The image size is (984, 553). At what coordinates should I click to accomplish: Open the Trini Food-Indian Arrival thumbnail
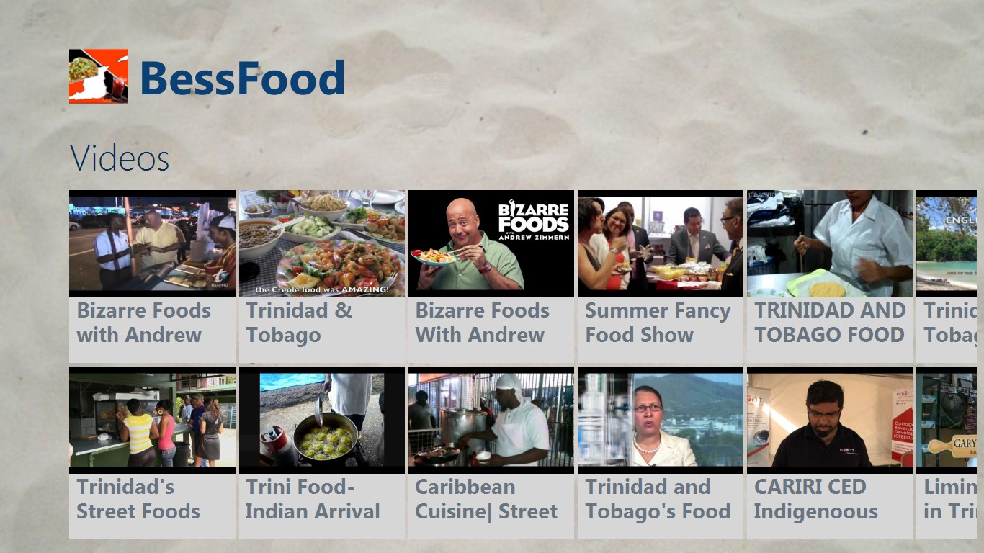click(x=322, y=420)
